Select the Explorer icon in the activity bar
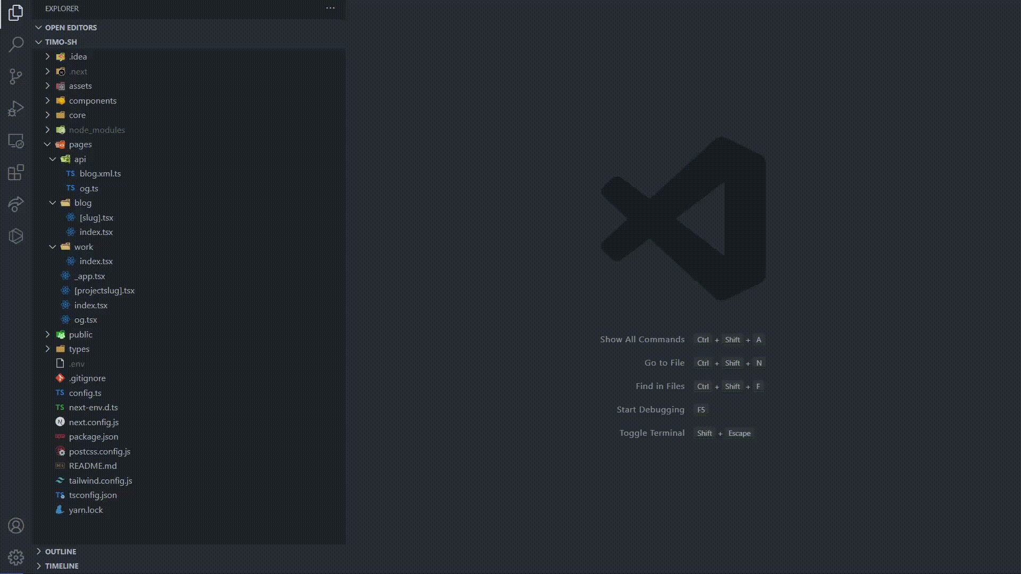Image resolution: width=1021 pixels, height=574 pixels. click(x=15, y=13)
